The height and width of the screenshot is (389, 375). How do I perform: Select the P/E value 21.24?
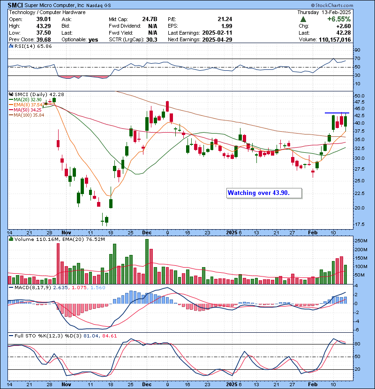225,19
